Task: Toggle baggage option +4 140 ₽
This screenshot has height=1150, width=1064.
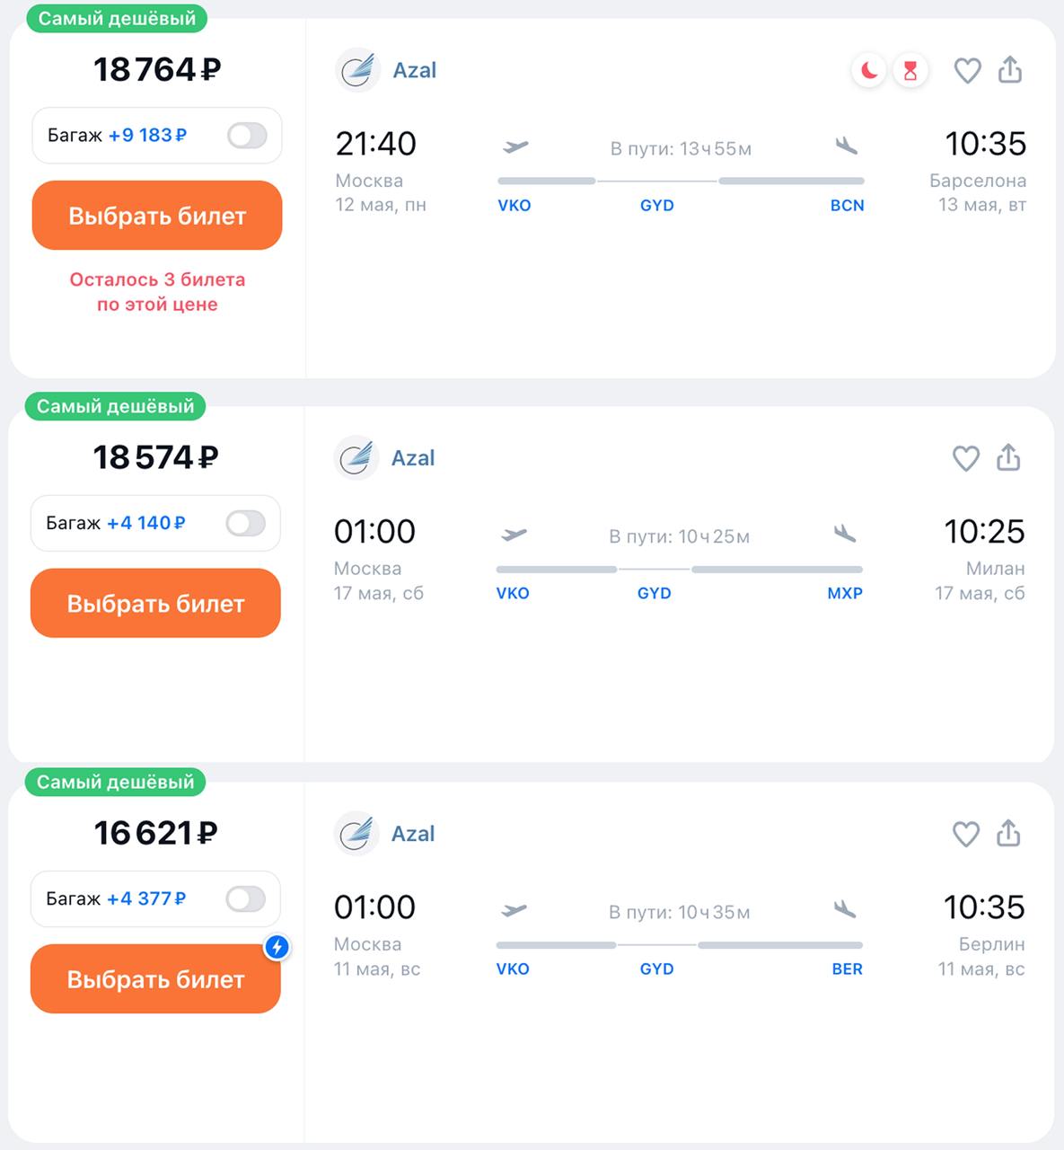Action: tap(245, 523)
